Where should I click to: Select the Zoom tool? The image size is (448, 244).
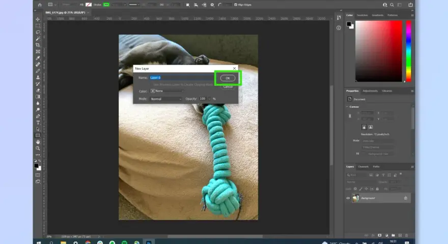coord(38,148)
